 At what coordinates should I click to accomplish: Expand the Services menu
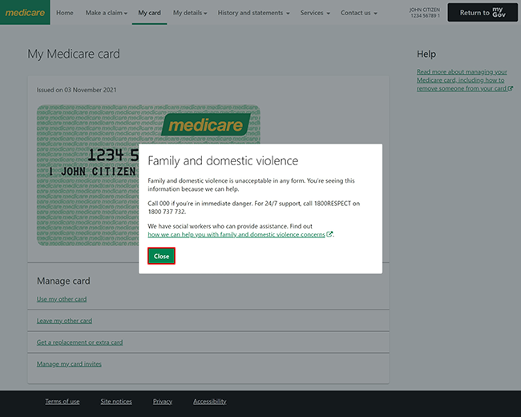(315, 13)
